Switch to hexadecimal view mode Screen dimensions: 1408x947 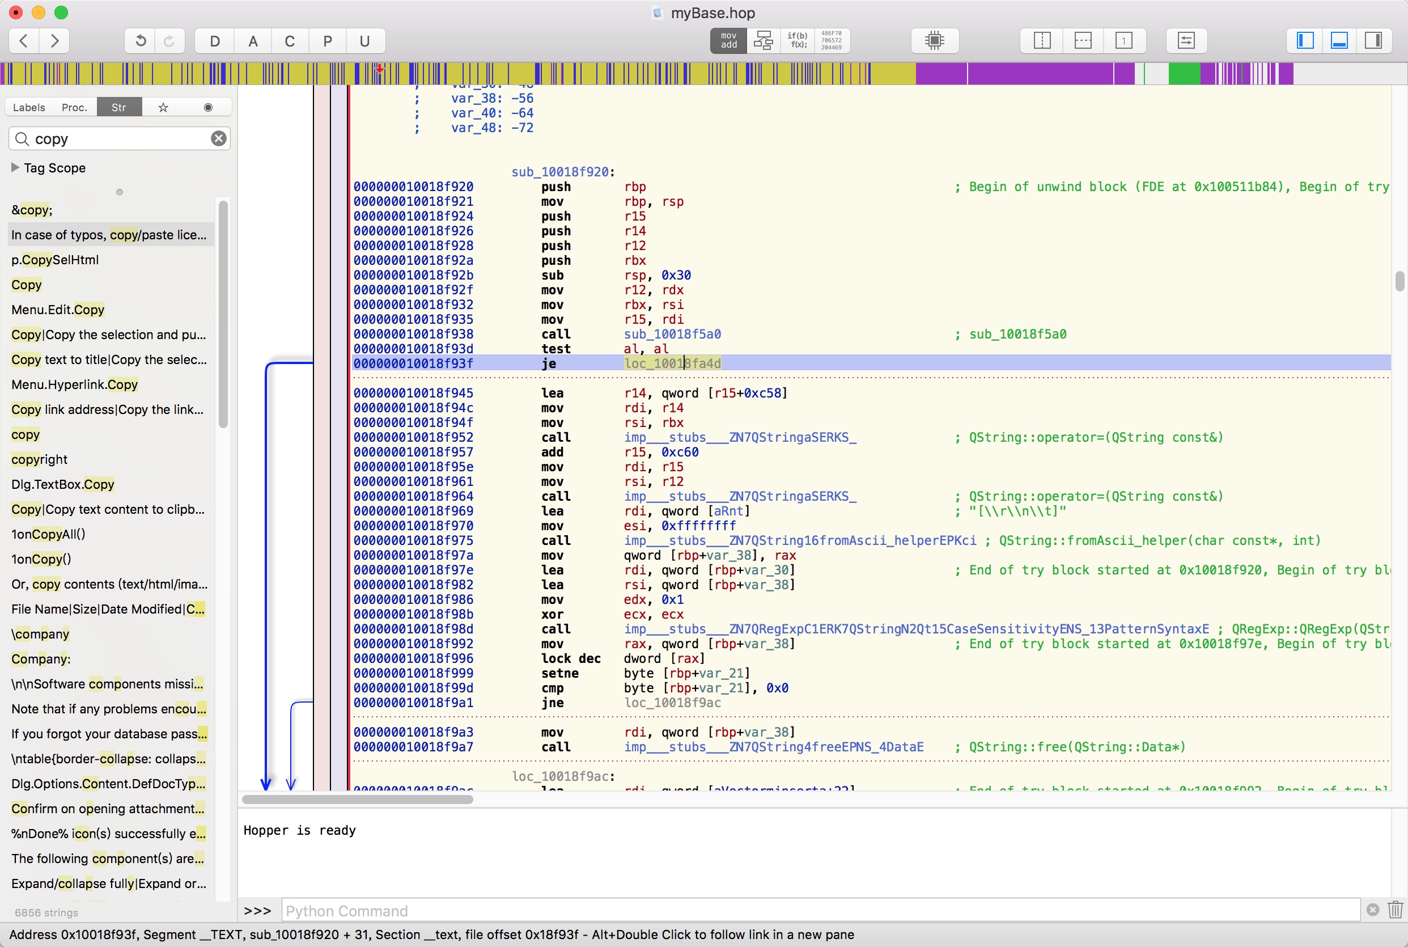831,41
